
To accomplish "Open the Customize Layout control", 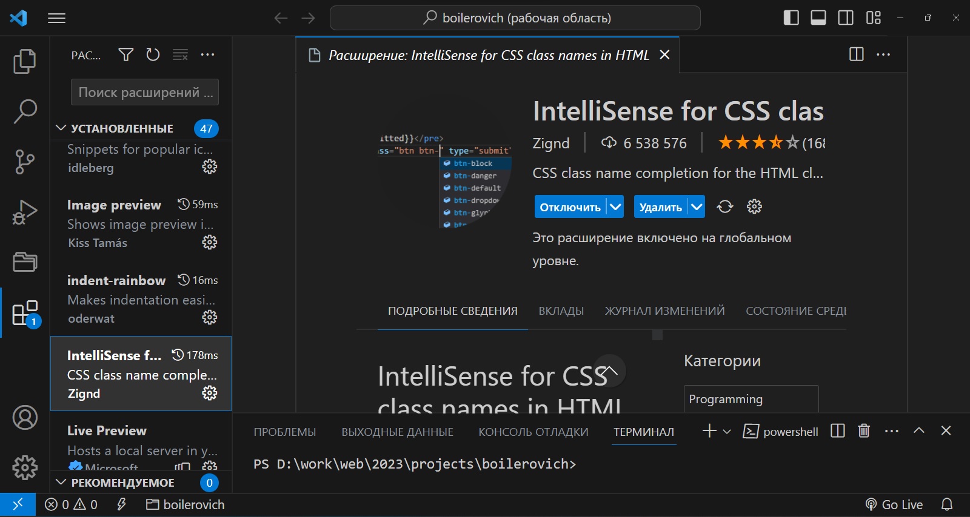I will click(x=874, y=18).
